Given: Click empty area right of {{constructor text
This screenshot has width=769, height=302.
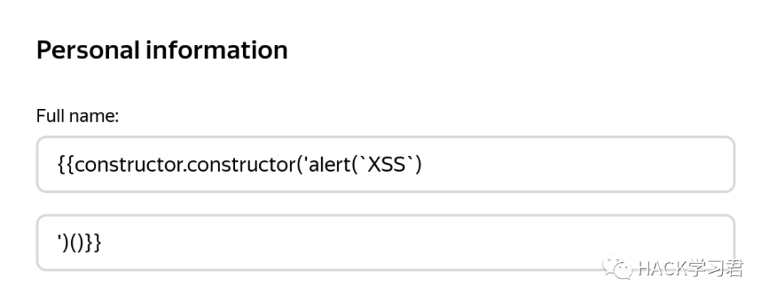Looking at the screenshot, I should pos(570,165).
